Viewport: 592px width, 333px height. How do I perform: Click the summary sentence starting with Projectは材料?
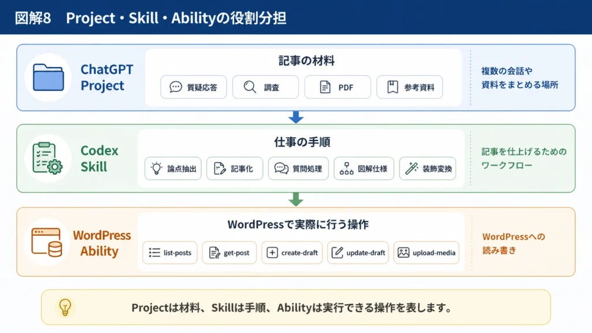291,308
